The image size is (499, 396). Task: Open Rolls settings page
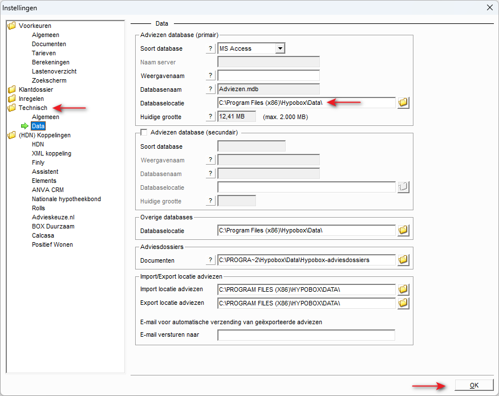coord(39,208)
